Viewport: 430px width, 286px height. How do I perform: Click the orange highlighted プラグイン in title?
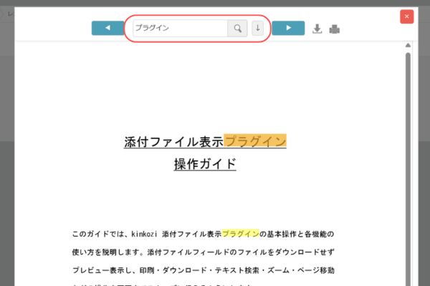coord(255,142)
